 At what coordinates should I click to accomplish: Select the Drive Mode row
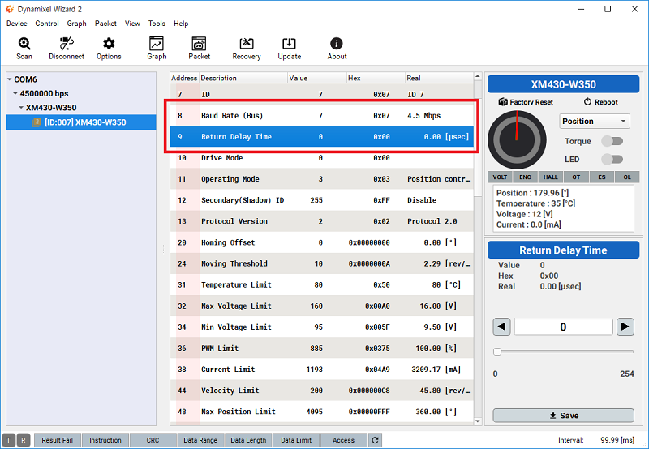[321, 158]
